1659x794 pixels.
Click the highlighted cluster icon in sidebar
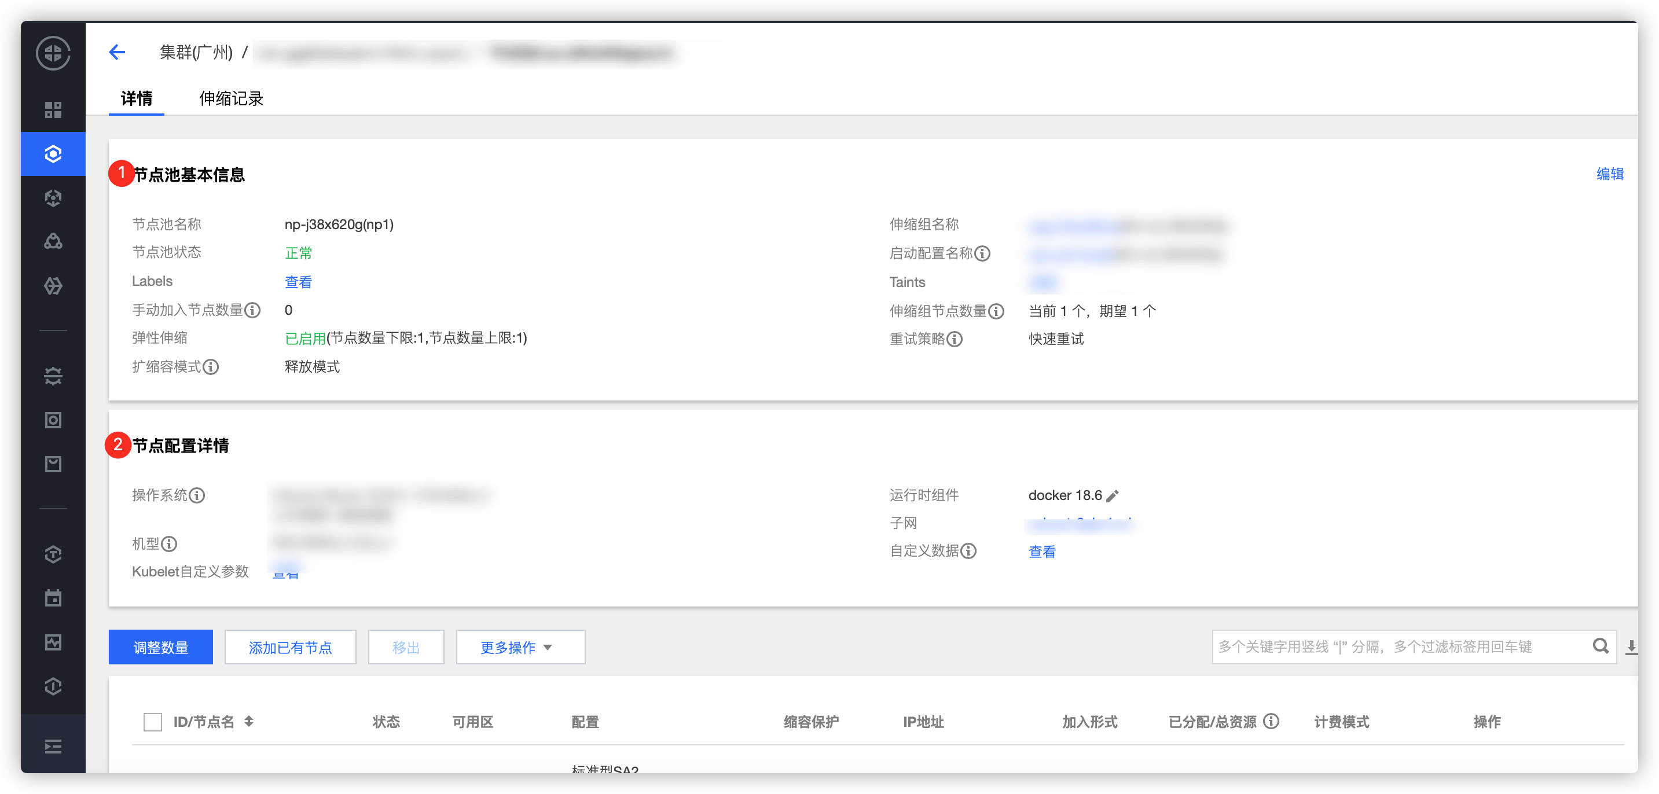point(53,154)
